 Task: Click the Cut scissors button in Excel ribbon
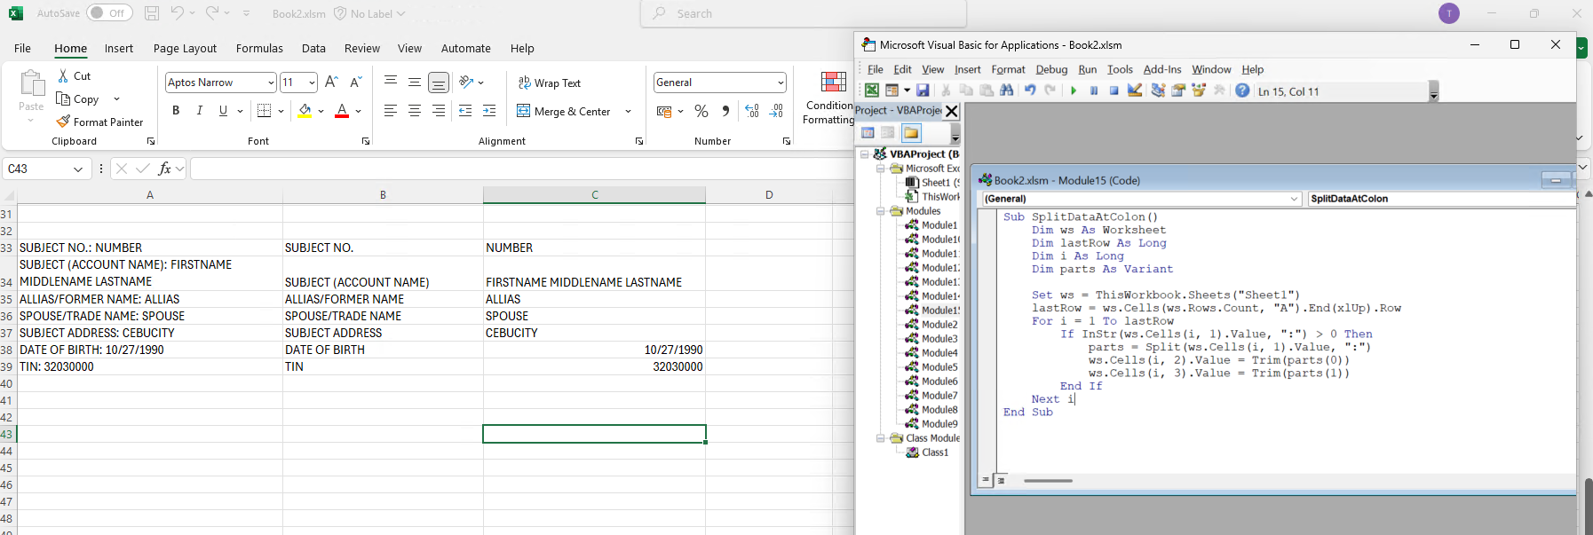[x=75, y=76]
